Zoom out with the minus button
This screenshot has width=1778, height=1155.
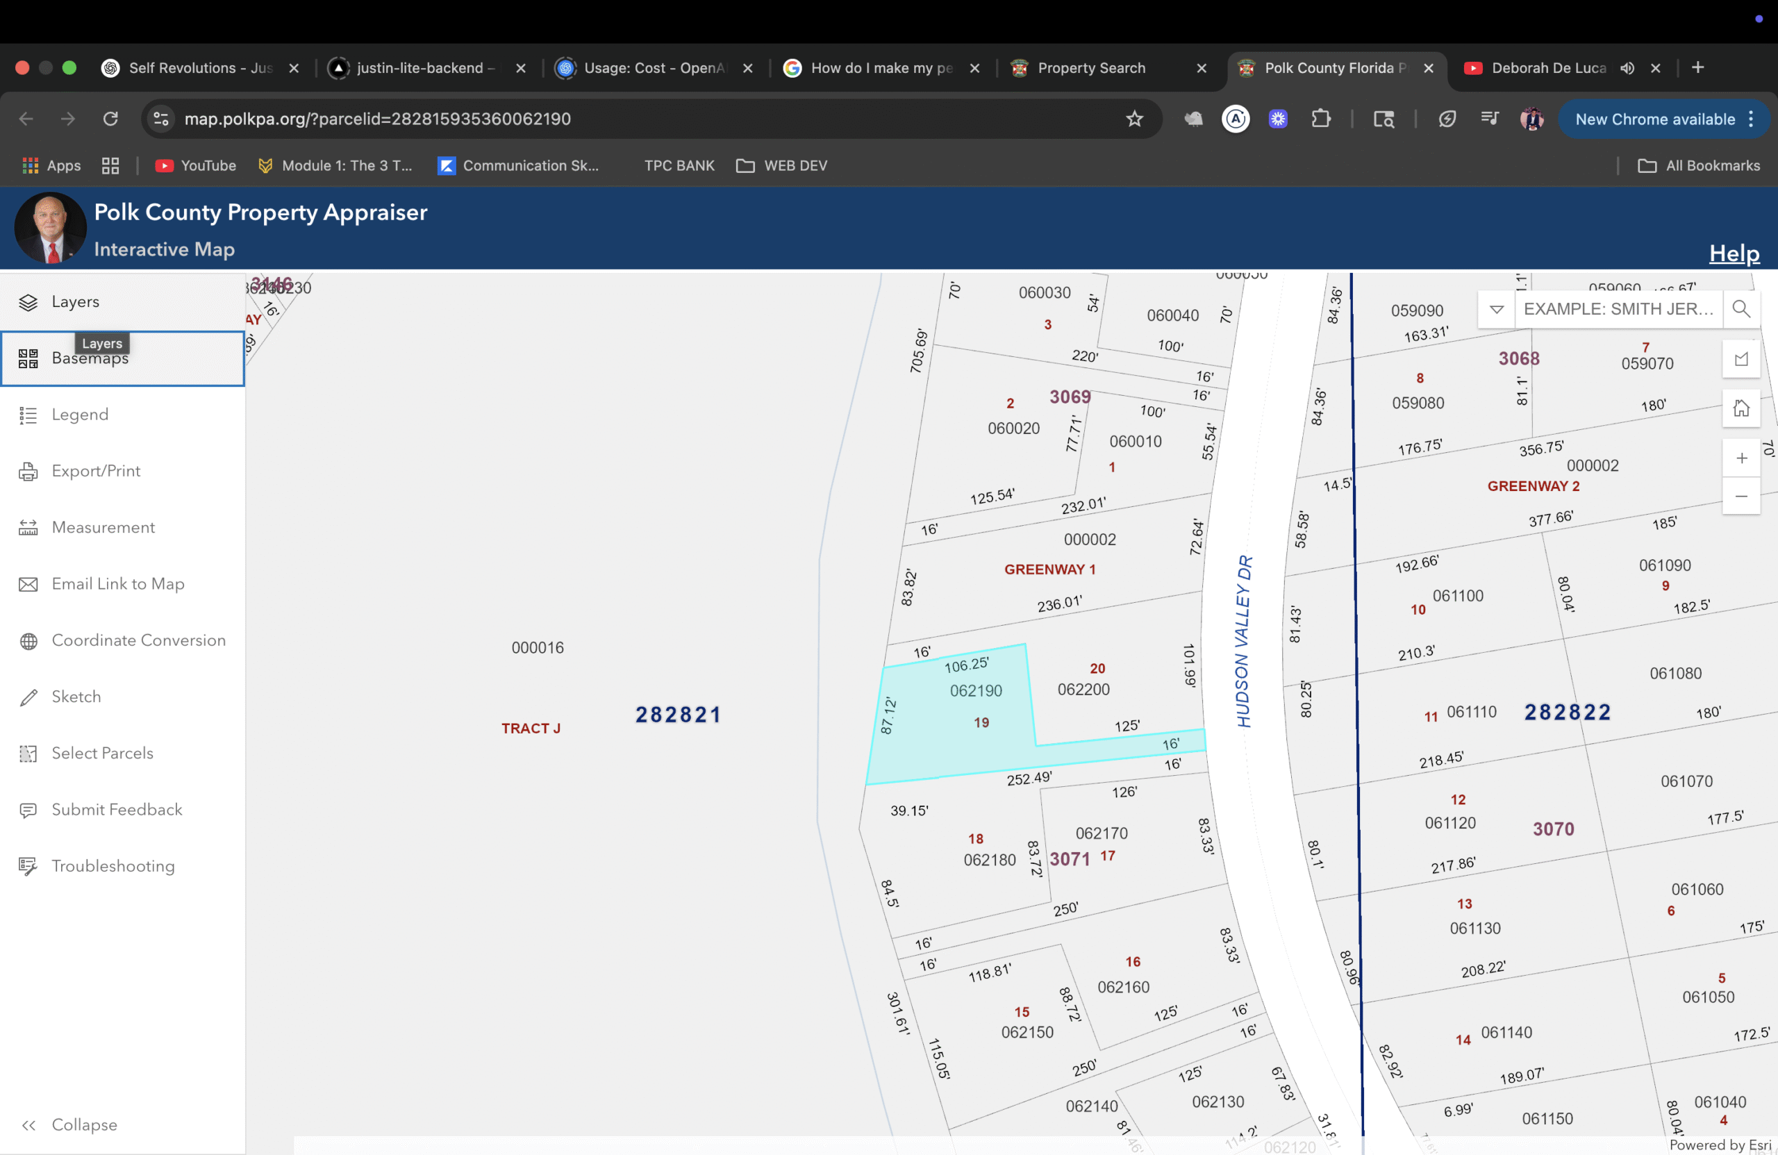point(1740,496)
